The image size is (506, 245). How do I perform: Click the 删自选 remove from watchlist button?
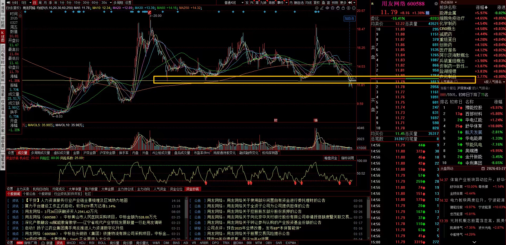(x=299, y=3)
